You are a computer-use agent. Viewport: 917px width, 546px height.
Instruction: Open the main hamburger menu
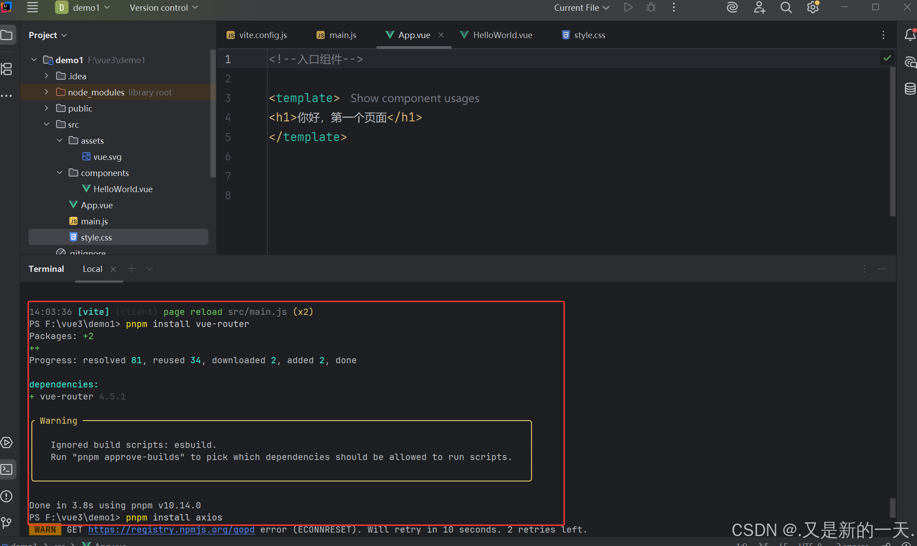[x=32, y=8]
